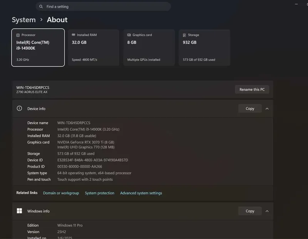Click 32.0 GB (31.8 GB usable) value
Screen dimensions: 308x239
(77, 136)
